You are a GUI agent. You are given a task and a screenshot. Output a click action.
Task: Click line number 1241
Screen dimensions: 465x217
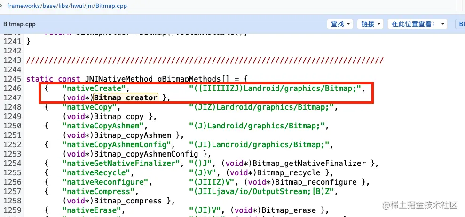point(12,41)
